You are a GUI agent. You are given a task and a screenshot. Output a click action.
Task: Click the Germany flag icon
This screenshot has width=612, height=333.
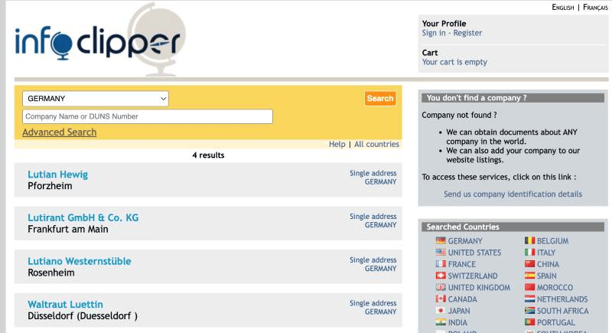(x=441, y=240)
